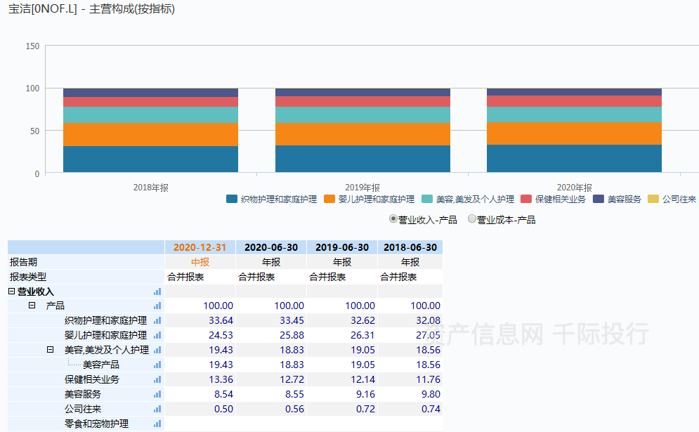Viewport: 699px width, 432px height.
Task: Toggle 织物护理和家庭护理 legend color swatch
Action: point(232,199)
